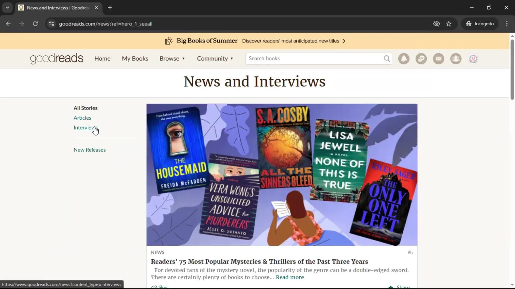The image size is (515, 289).
Task: Filter stories by Interviews
Action: click(85, 128)
